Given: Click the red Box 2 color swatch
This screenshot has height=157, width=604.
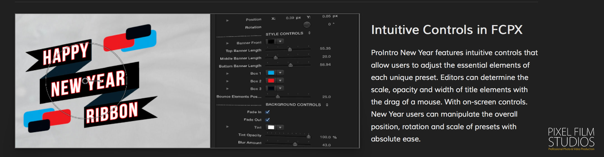Looking at the screenshot, I should [x=271, y=81].
